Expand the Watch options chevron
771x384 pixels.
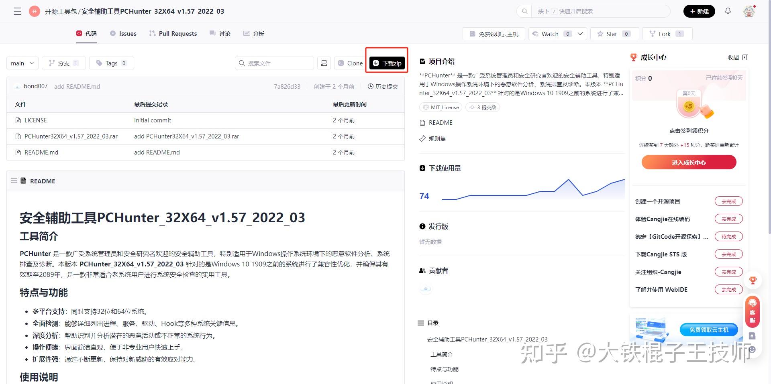click(580, 34)
